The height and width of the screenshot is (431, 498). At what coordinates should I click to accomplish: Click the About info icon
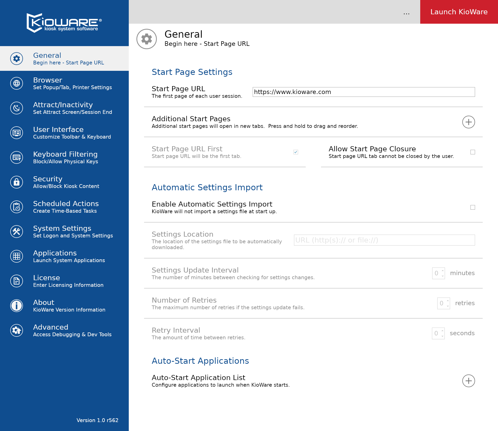click(x=17, y=306)
